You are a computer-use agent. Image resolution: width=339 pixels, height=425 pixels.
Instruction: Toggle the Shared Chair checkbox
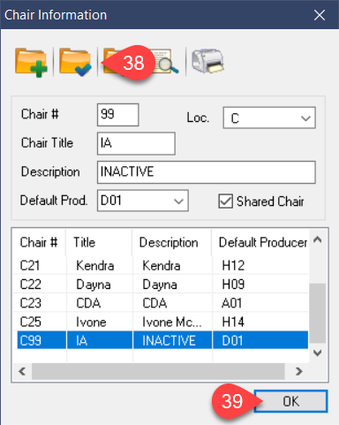click(226, 201)
